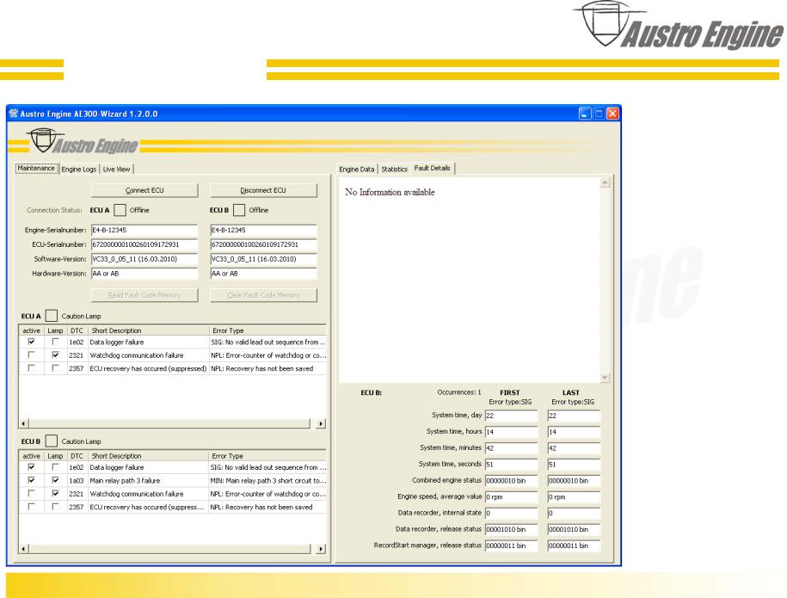Minimize the AE300-Wizard window
Viewport: 787px width, 598px height.
585,114
